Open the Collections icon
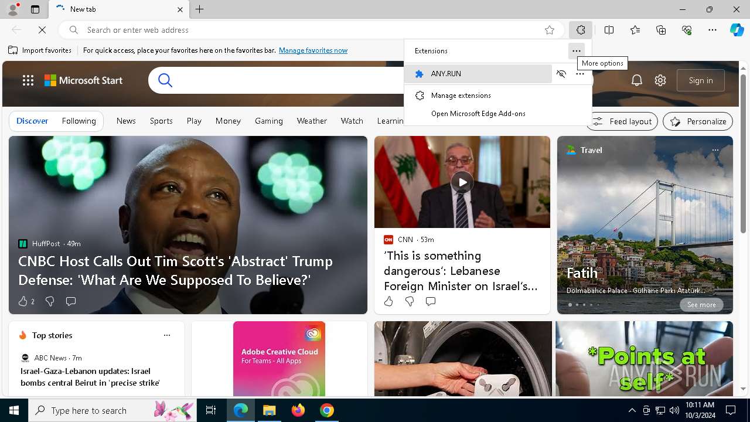Screen dimensions: 750x422 click(x=661, y=30)
